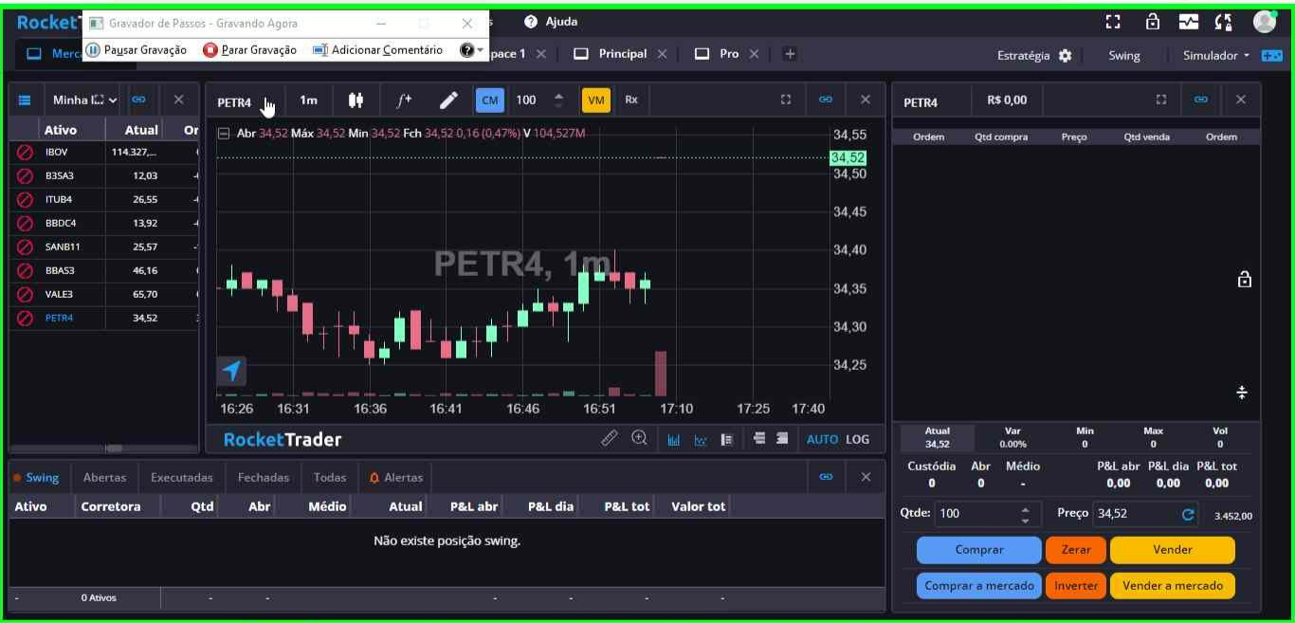
Task: Click Comprar a mercado
Action: click(979, 586)
